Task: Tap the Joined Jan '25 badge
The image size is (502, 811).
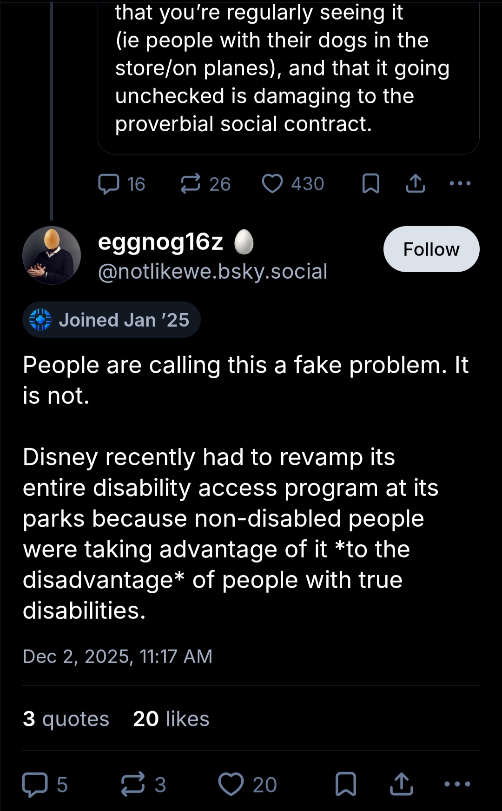Action: (112, 320)
